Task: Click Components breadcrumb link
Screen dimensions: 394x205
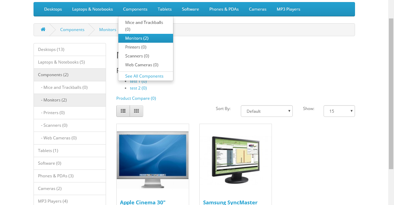Action: click(x=72, y=30)
